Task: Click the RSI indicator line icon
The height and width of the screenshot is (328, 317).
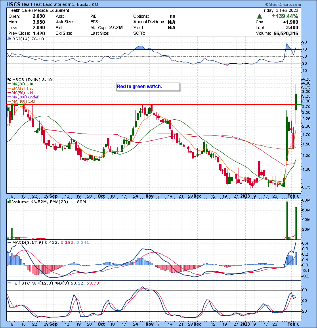Action: click(x=9, y=39)
